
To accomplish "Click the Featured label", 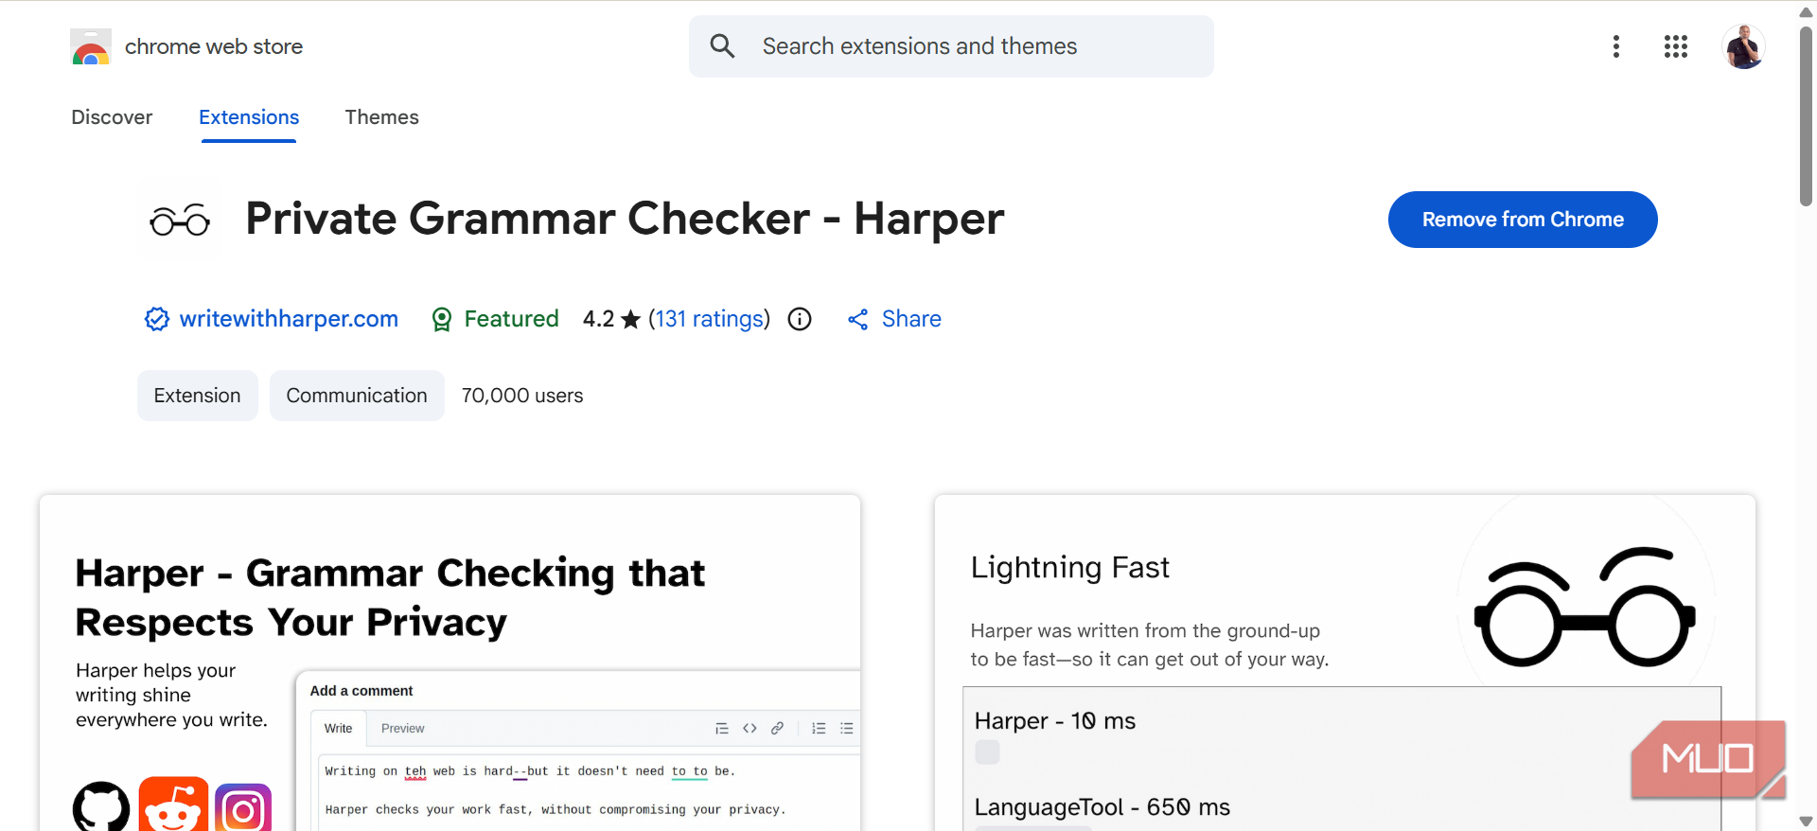I will pos(511,319).
